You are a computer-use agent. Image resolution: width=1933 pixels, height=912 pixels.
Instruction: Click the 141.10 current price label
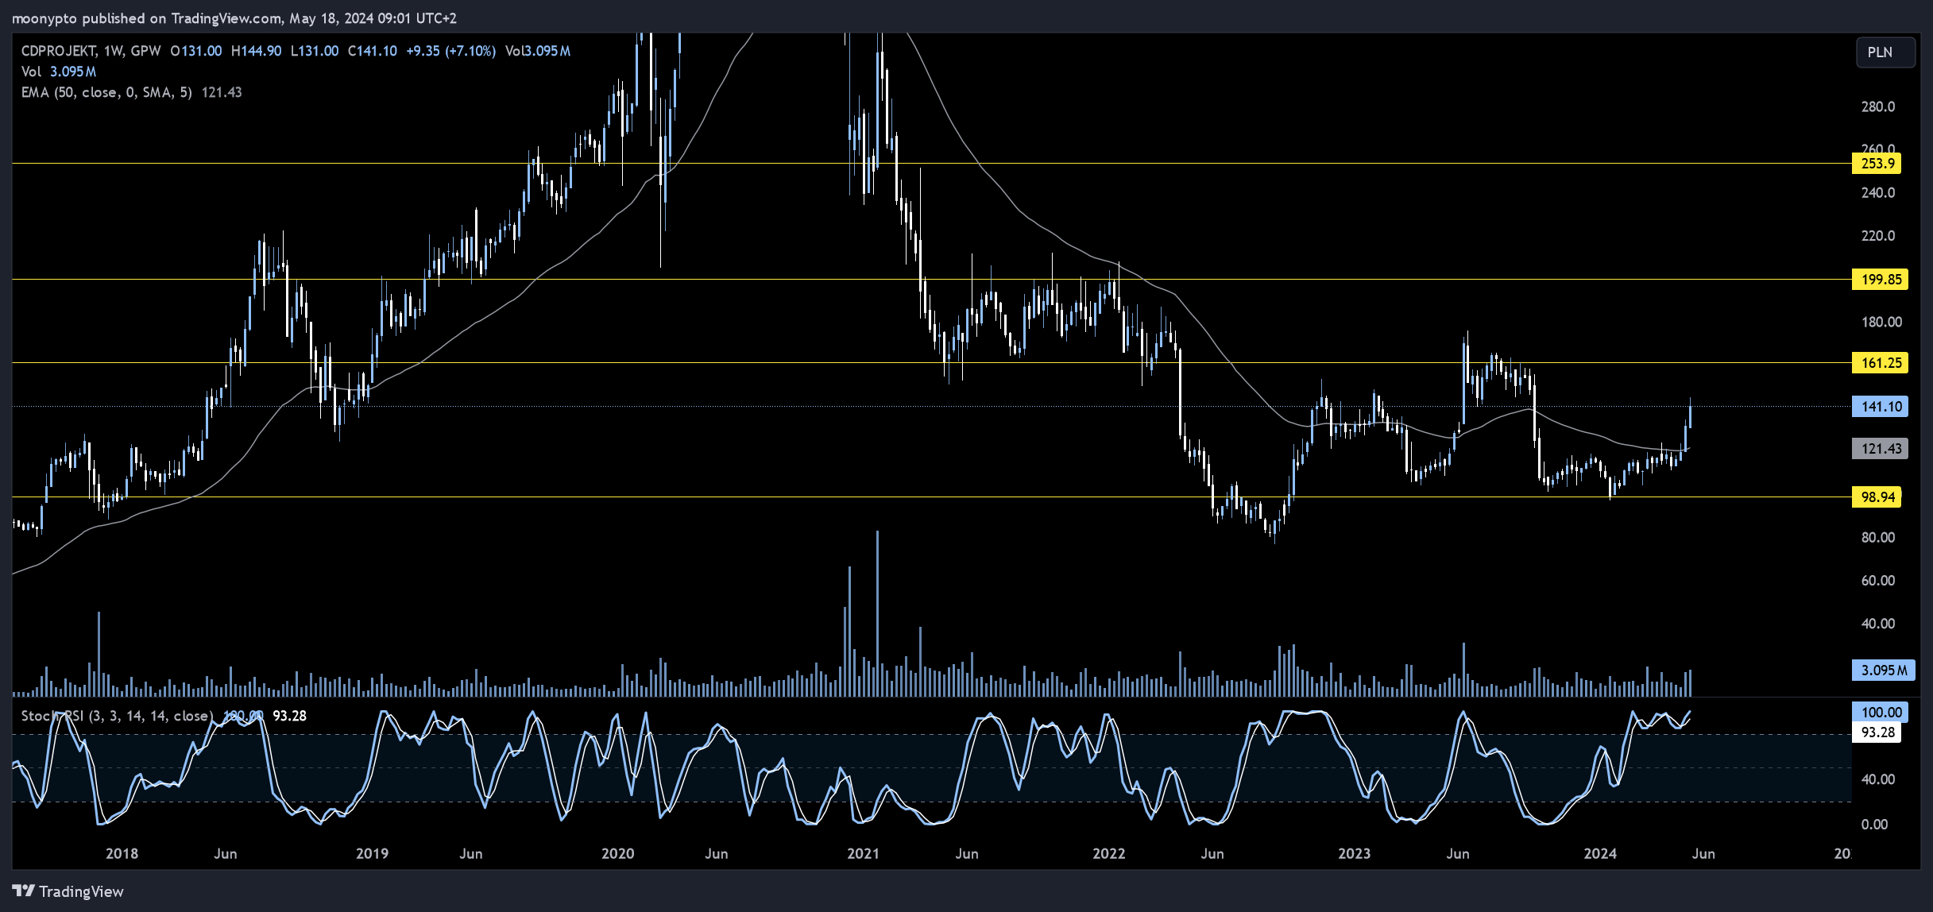pyautogui.click(x=1881, y=407)
